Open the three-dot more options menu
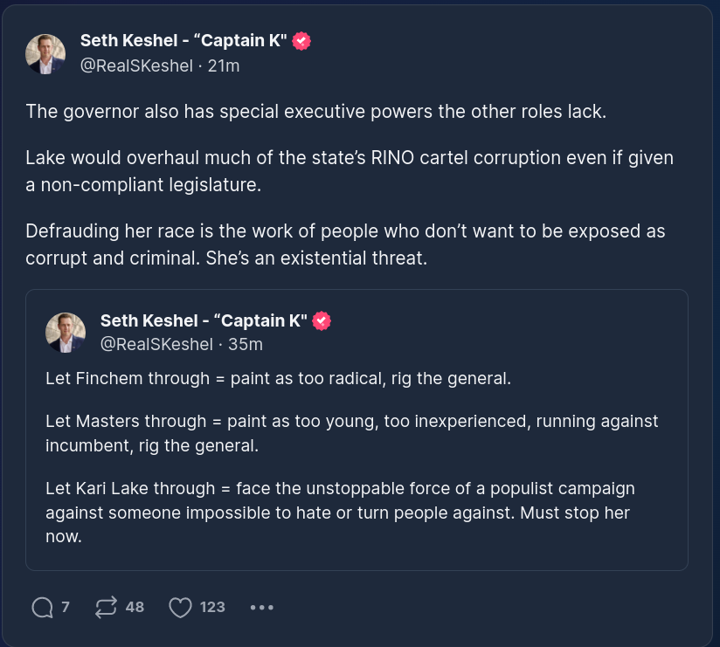Viewport: 720px width, 647px height. click(262, 607)
